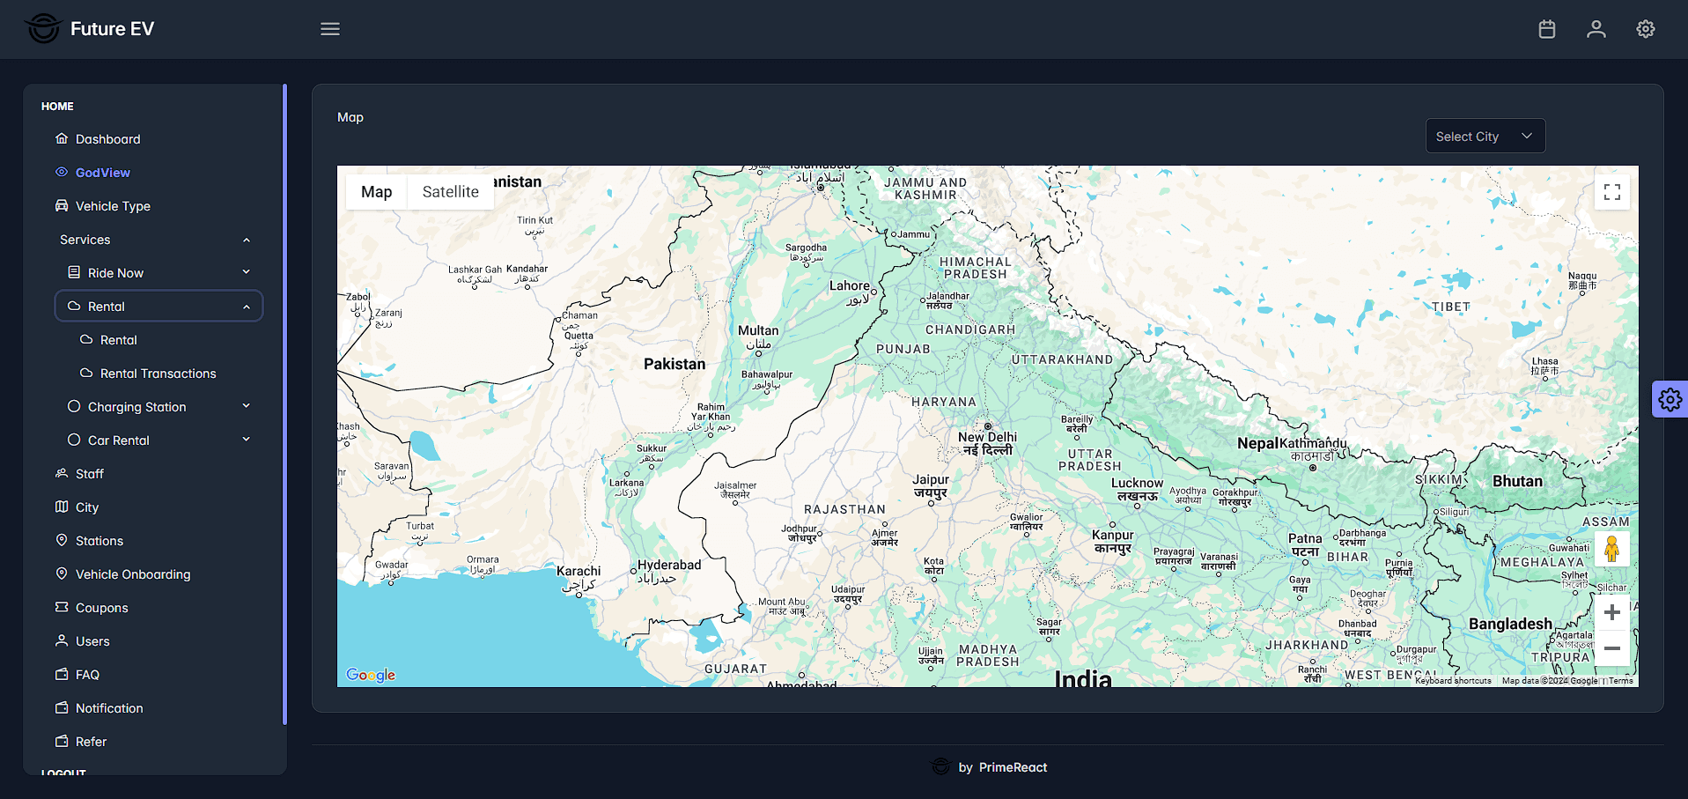Click the Users person icon
The image size is (1688, 799).
[62, 640]
